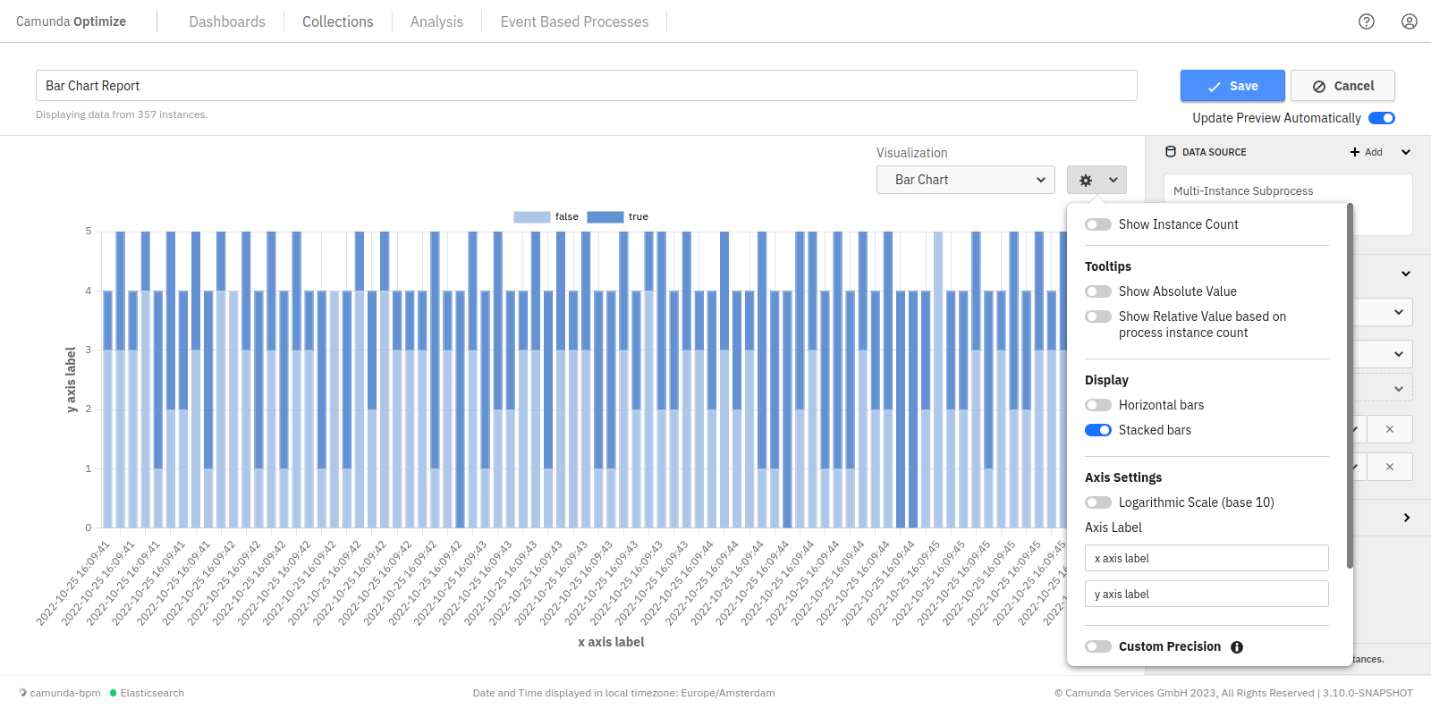The width and height of the screenshot is (1431, 709).
Task: Click the Display section heading
Action: [x=1106, y=380]
